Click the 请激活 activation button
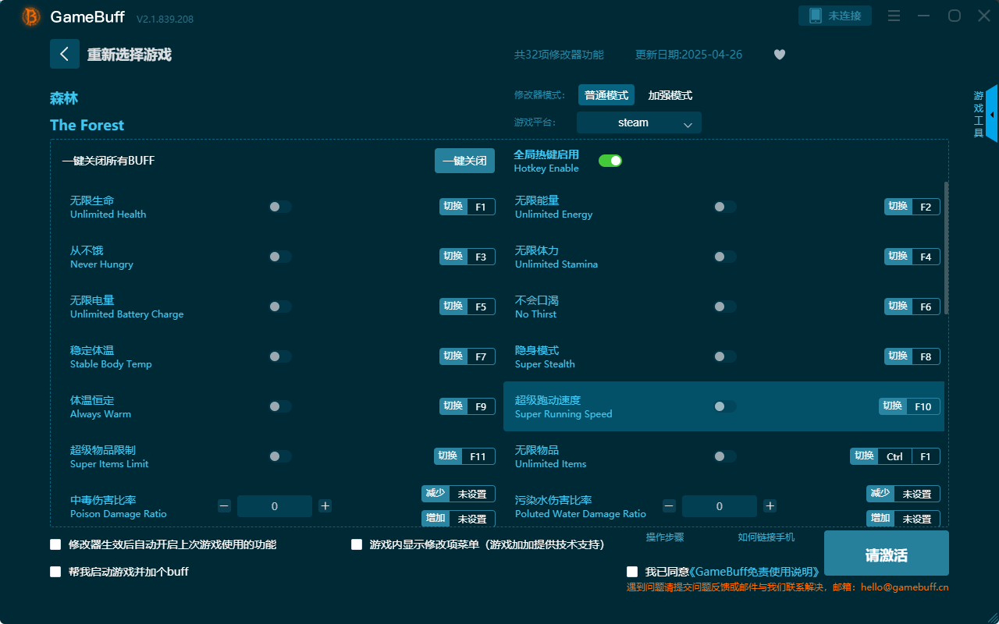The width and height of the screenshot is (999, 624). point(886,553)
